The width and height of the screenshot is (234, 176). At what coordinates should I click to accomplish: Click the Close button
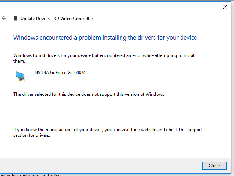point(214,165)
